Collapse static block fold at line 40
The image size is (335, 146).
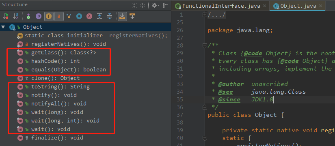coord(205,138)
